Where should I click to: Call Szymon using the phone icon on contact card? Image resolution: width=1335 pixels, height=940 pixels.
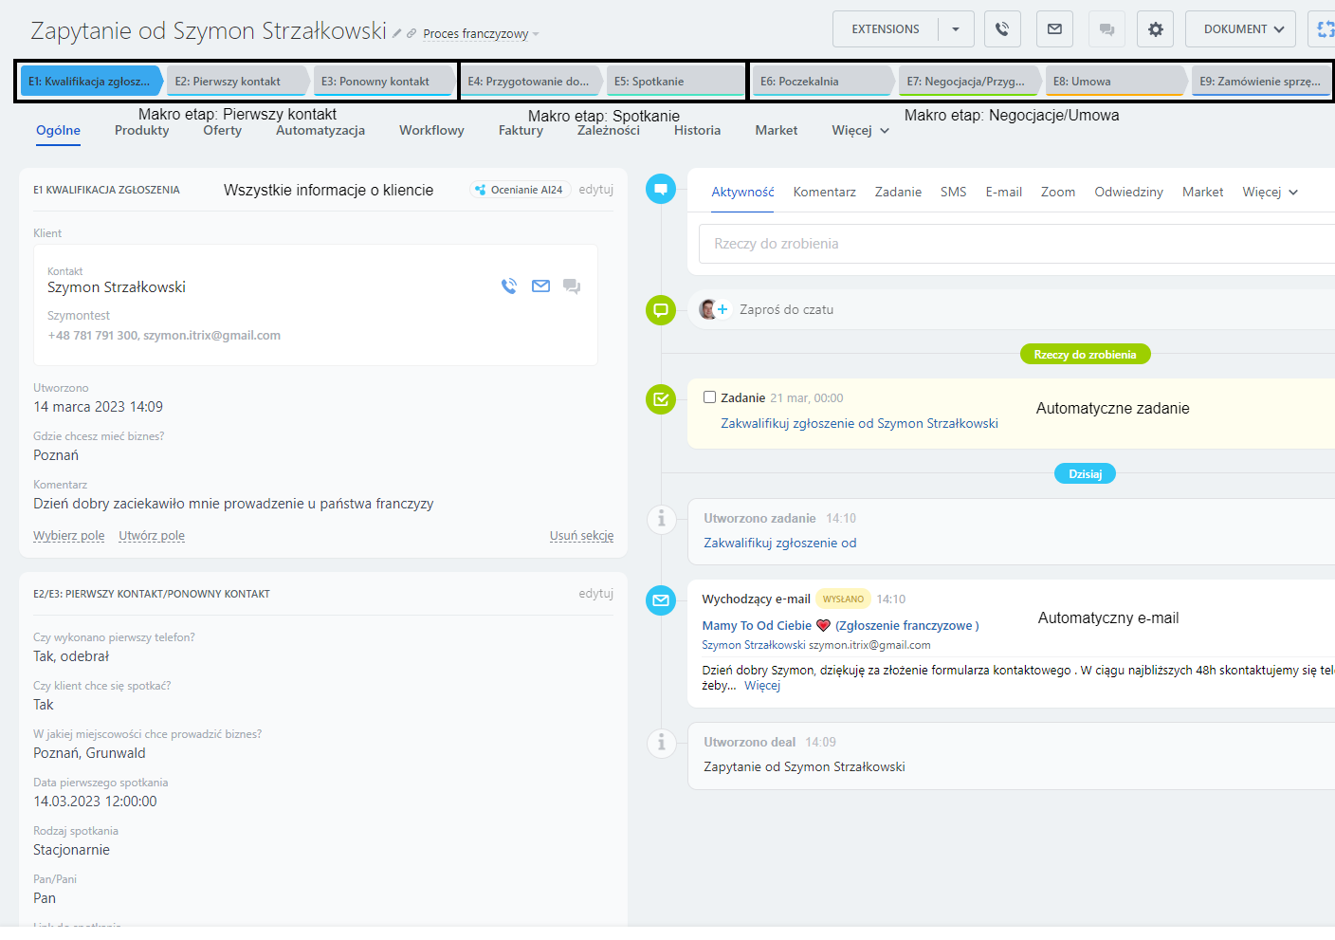(x=509, y=286)
